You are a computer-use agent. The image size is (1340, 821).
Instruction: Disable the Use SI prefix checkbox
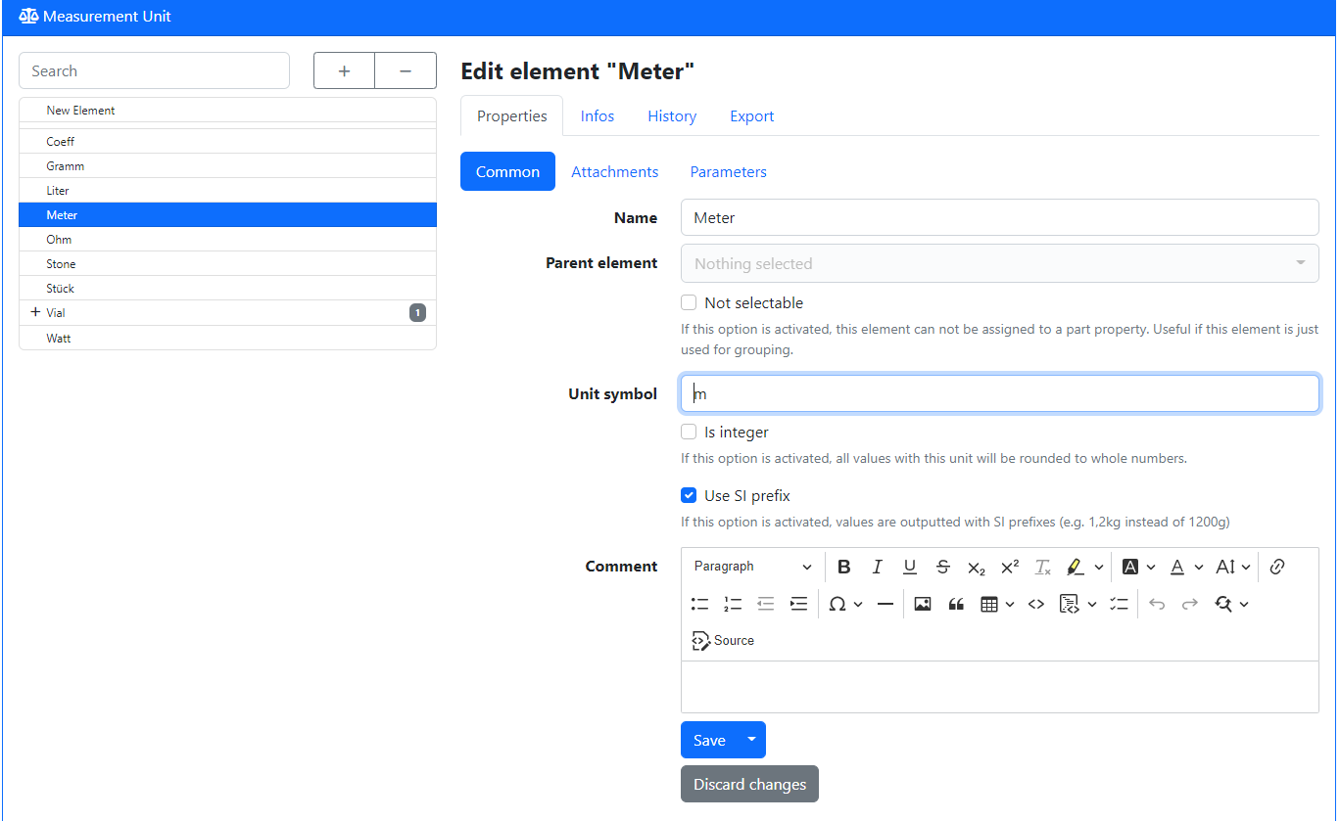(x=689, y=496)
